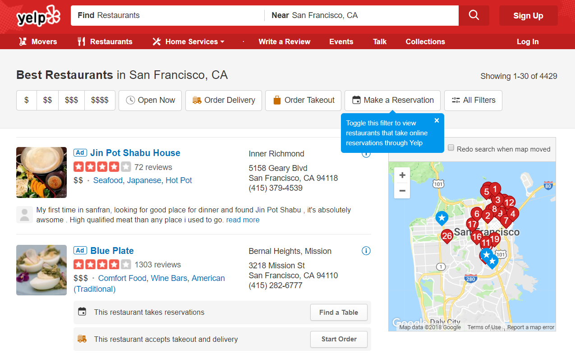Viewport: 575px width, 354px height.
Task: Click the Sign Up button
Action: coord(528,16)
